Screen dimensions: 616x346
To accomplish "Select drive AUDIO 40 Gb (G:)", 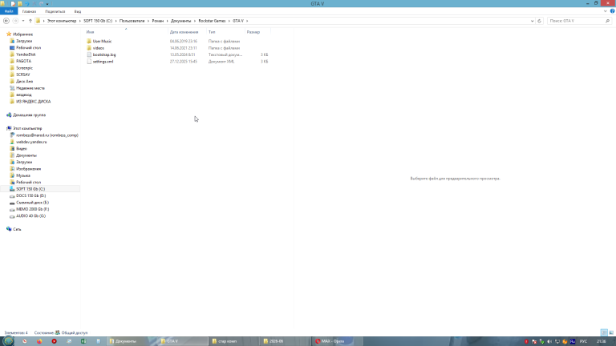I will point(30,215).
